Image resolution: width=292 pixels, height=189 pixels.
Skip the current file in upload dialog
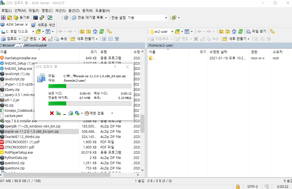(58, 113)
